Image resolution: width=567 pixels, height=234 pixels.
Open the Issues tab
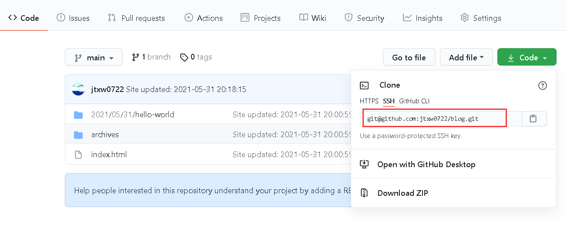click(73, 18)
